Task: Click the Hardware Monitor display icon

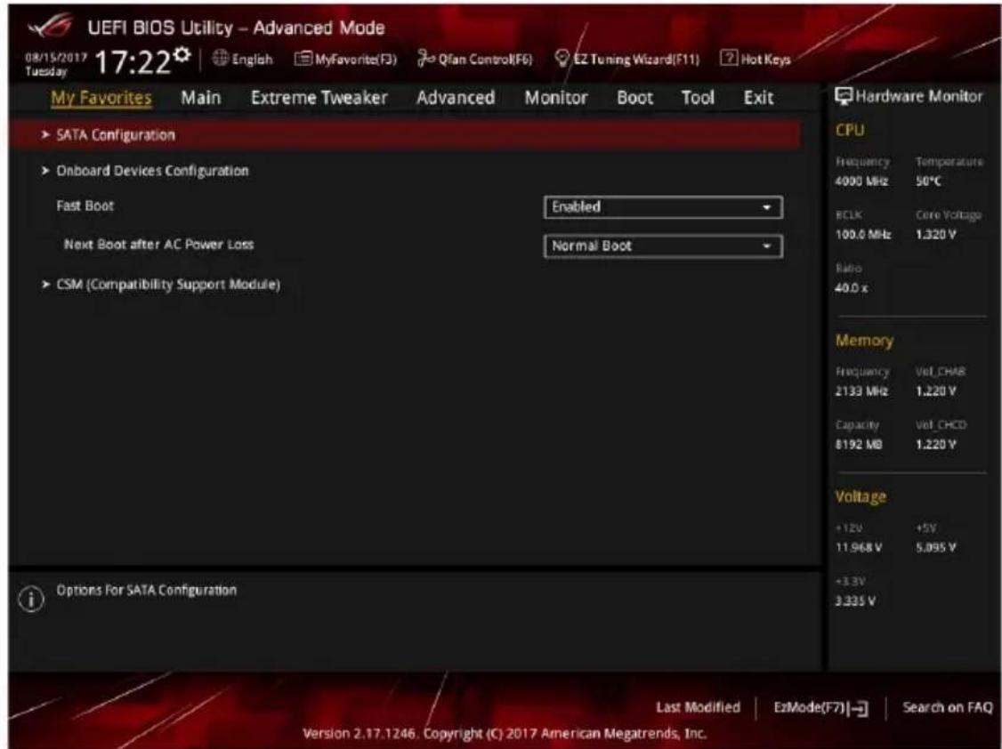Action: click(x=844, y=96)
